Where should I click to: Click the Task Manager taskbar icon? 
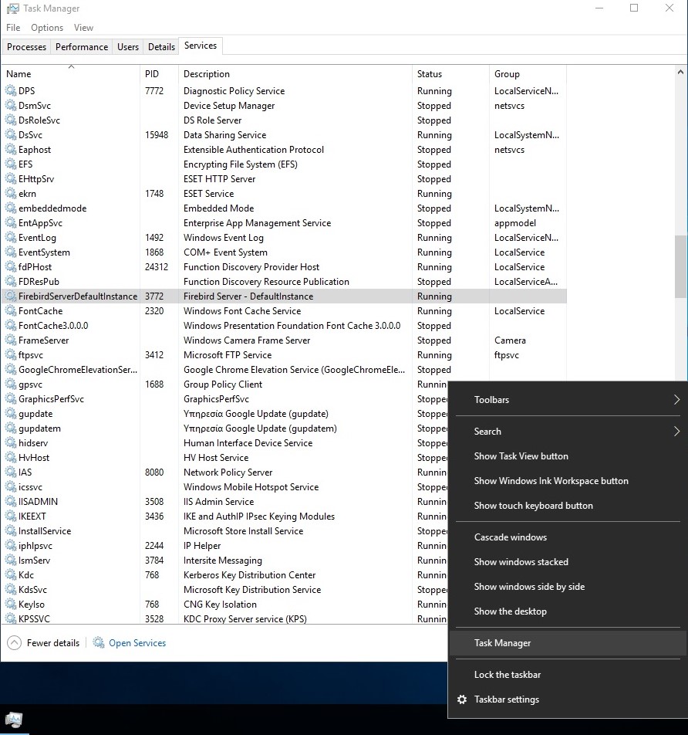coord(14,720)
